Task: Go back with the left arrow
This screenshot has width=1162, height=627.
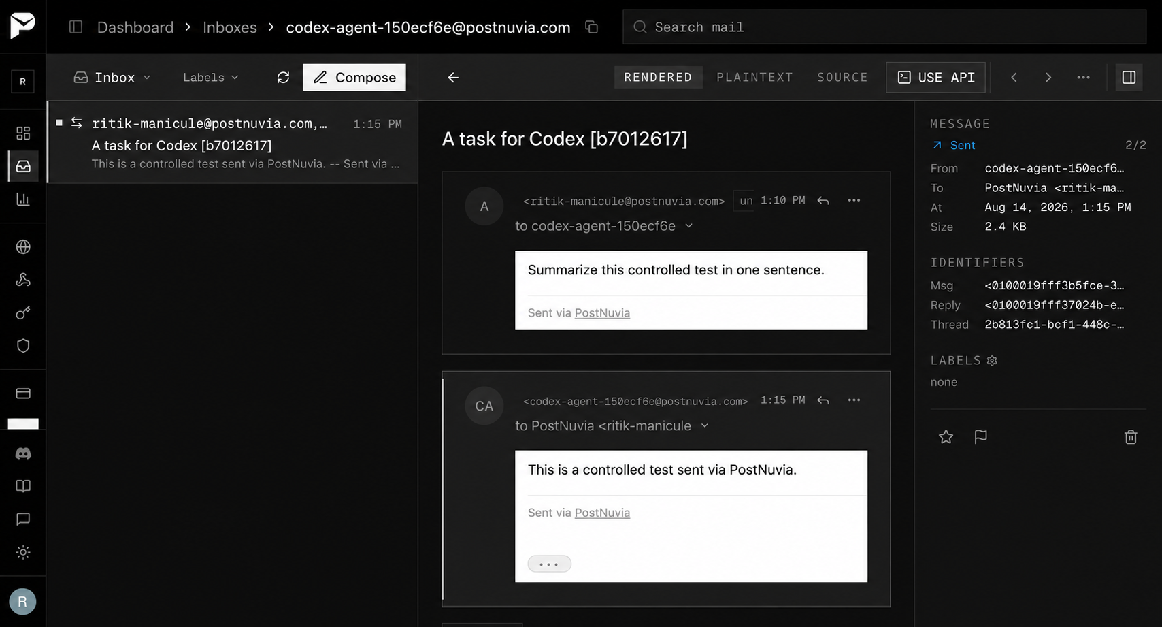Action: 453,78
